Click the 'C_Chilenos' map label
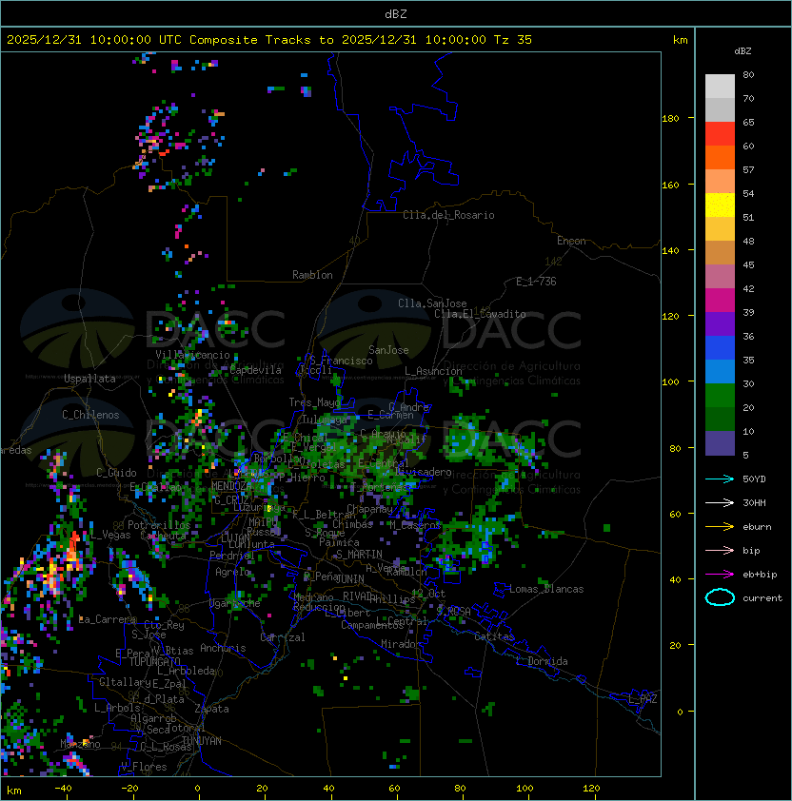This screenshot has width=792, height=801. (90, 415)
